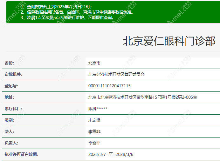Click registration number 000011110120417115
Viewport: 220px width, 161px height.
click(x=109, y=86)
